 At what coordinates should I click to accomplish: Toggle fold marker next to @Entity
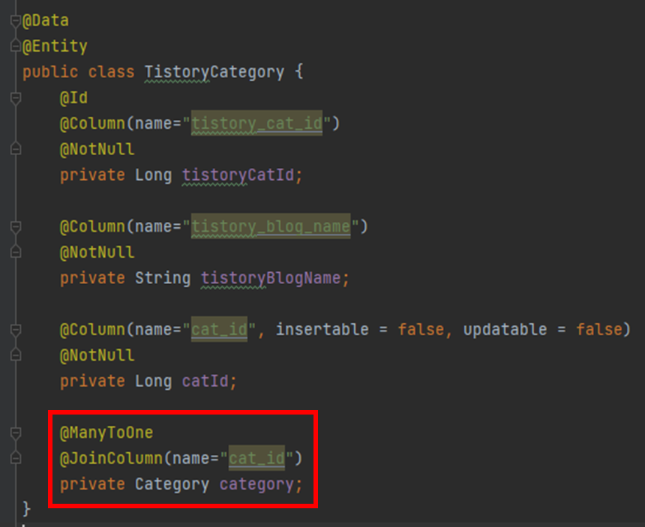click(16, 46)
